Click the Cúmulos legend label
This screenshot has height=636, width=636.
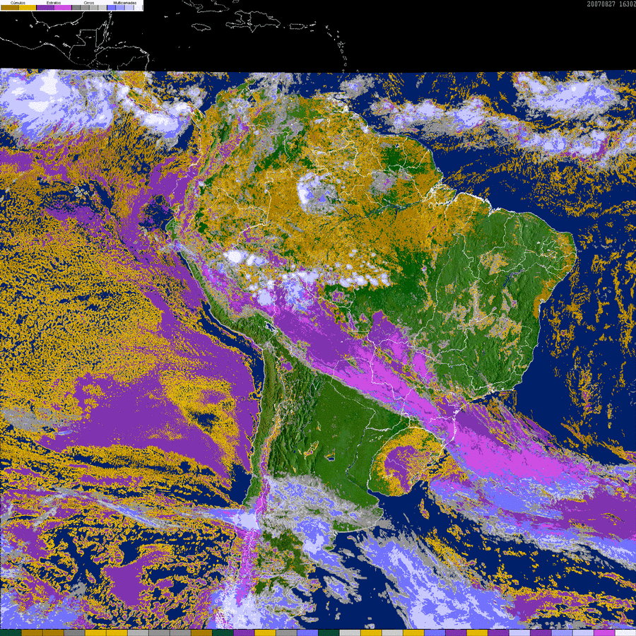click(x=18, y=3)
